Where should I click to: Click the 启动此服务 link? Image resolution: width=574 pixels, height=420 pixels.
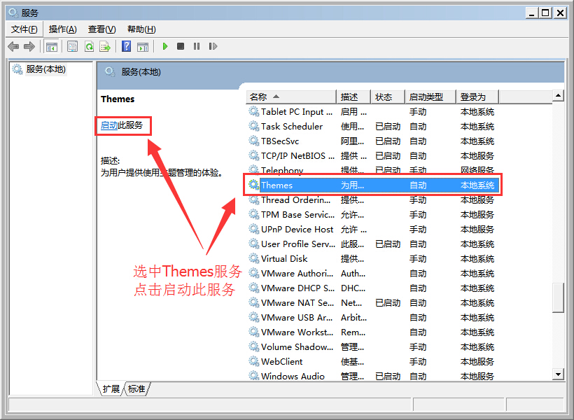[123, 126]
